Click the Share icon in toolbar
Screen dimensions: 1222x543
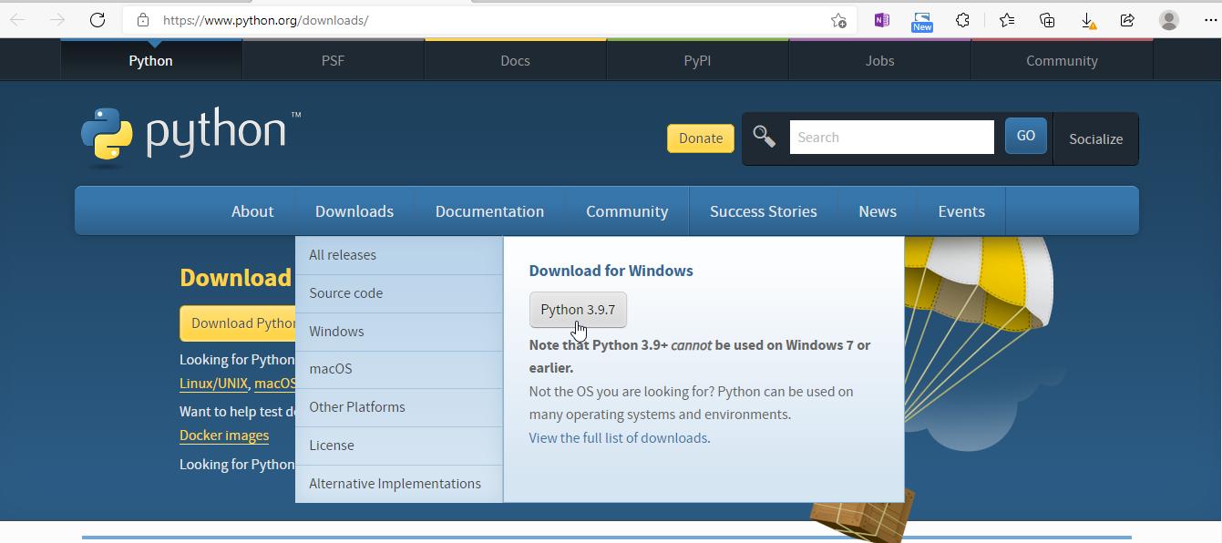pos(1127,20)
